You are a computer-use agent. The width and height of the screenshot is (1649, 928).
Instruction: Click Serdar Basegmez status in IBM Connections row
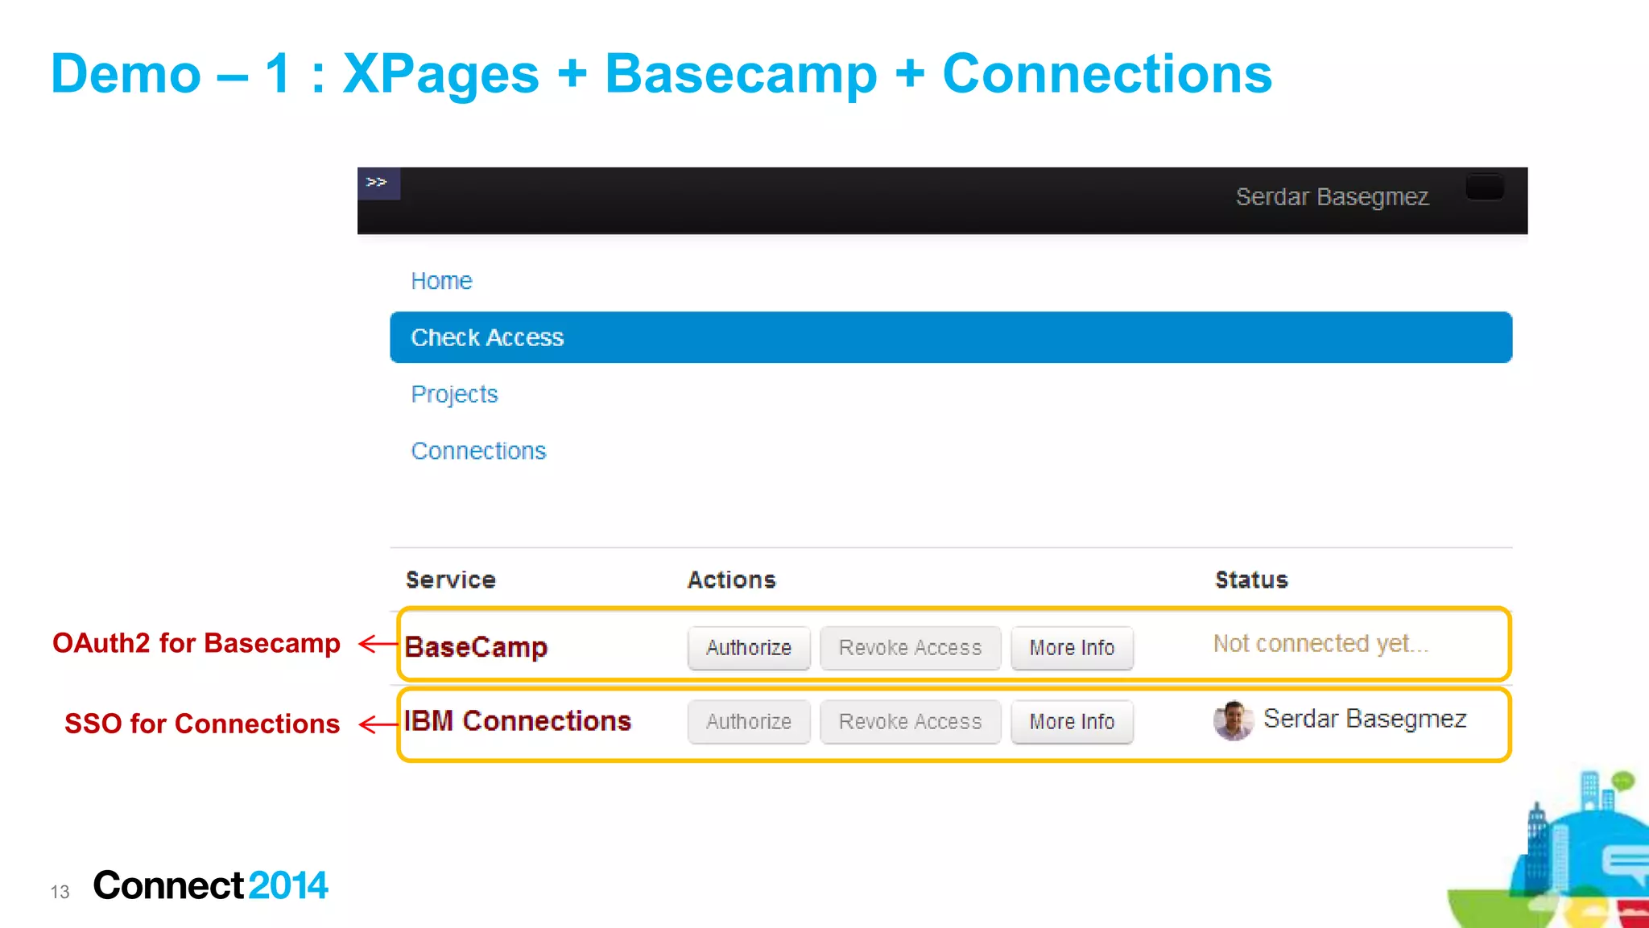tap(1365, 719)
